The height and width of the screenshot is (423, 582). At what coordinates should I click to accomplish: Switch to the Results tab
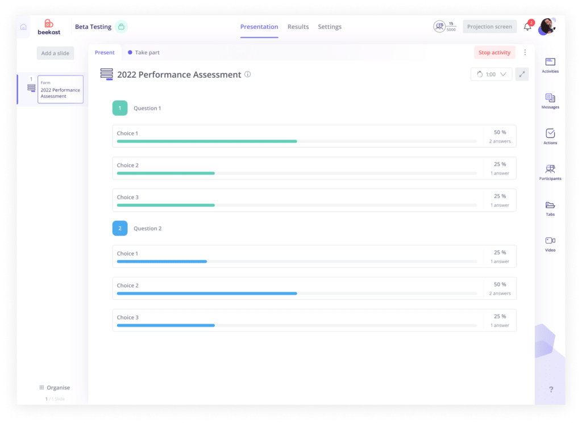pos(298,27)
